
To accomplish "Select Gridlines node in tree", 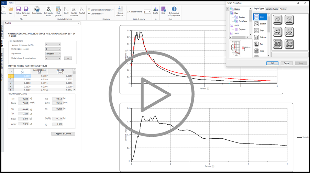I will (242, 30).
